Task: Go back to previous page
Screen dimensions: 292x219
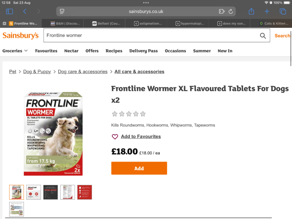Action: click(x=25, y=11)
